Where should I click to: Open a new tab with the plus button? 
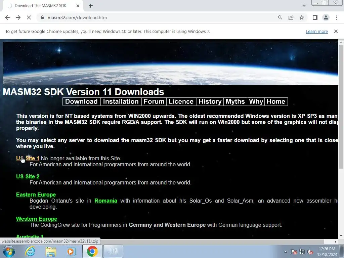91,6
